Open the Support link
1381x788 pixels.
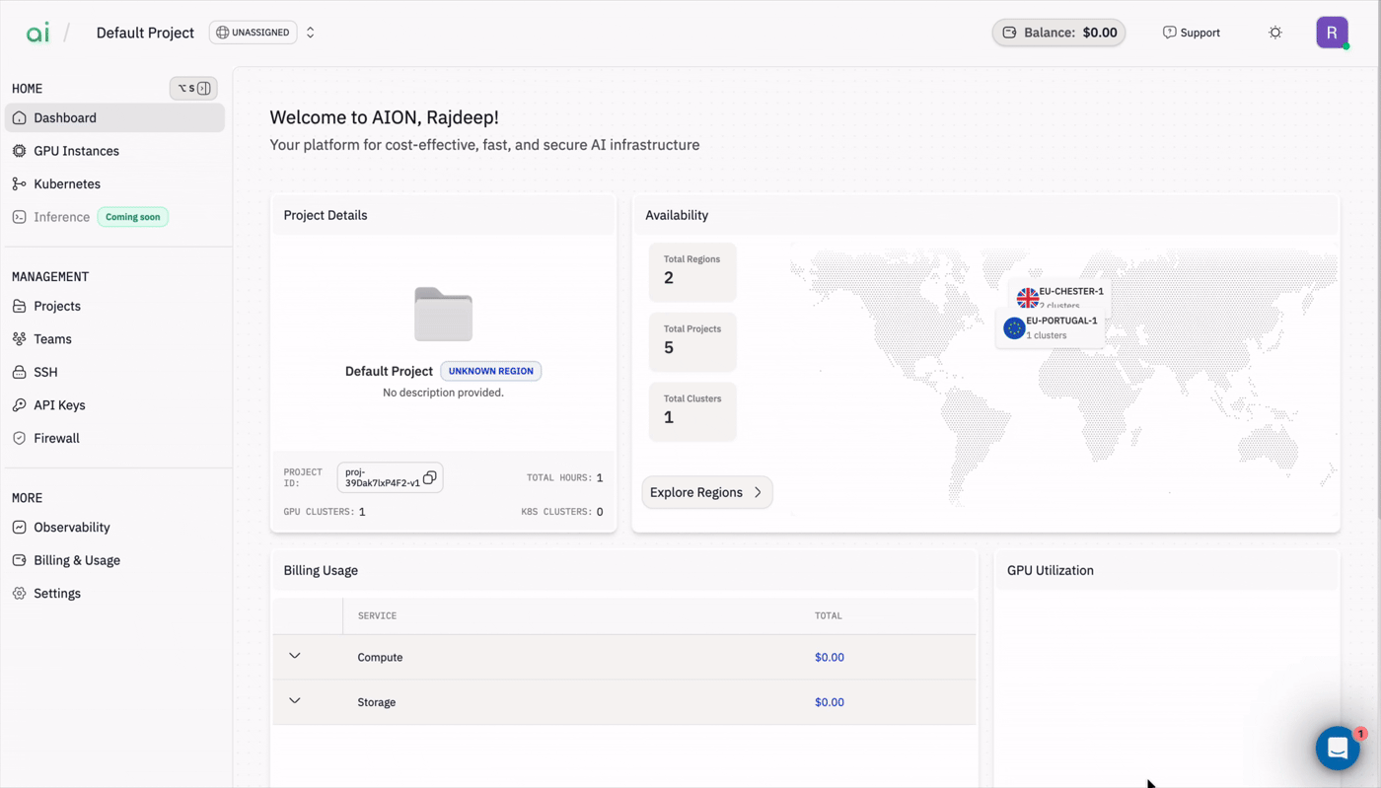pyautogui.click(x=1191, y=33)
